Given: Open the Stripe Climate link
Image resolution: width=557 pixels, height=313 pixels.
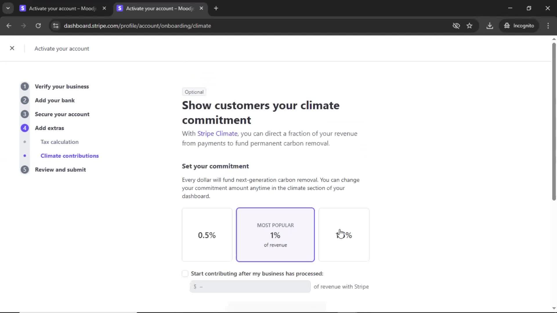Looking at the screenshot, I should [217, 134].
